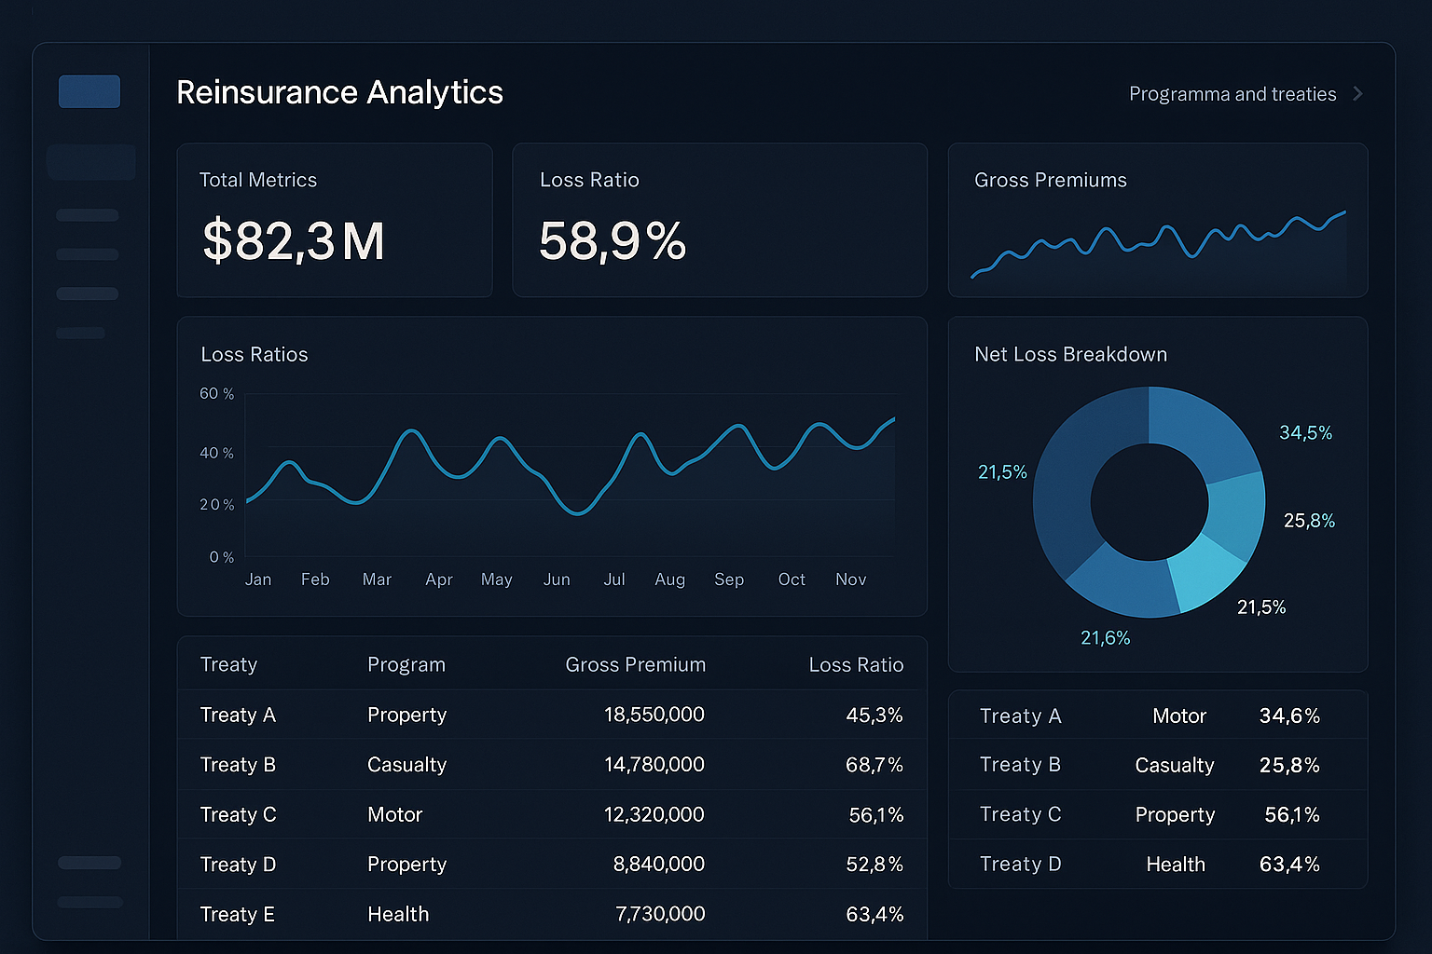Click the 8,840,000 gross premium value

coord(658,865)
